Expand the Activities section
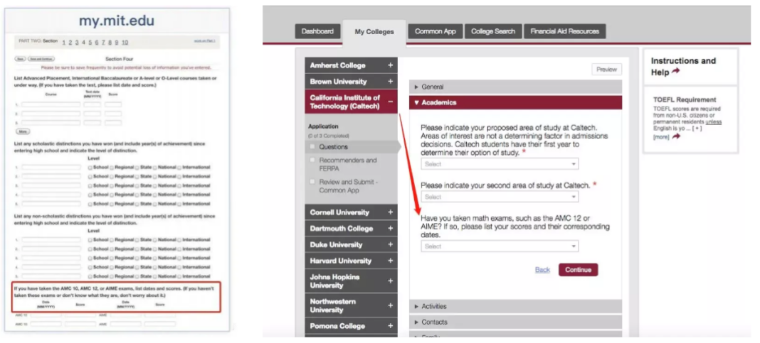This screenshot has height=343, width=760. coord(434,307)
